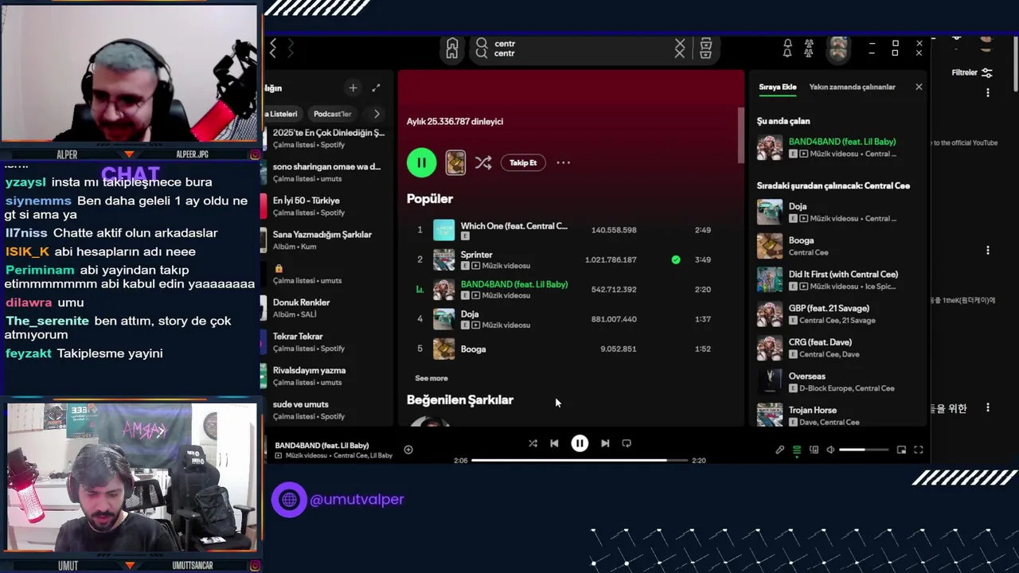Open friend activity icon in top bar
1019x573 pixels.
pyautogui.click(x=809, y=49)
